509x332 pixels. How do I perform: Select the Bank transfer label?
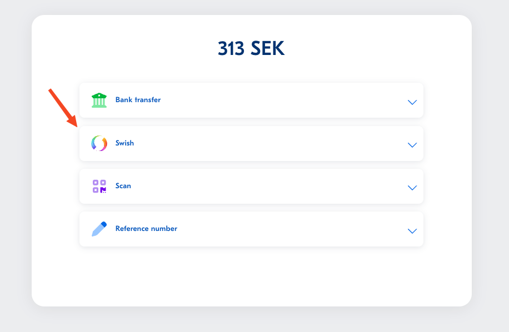click(138, 100)
